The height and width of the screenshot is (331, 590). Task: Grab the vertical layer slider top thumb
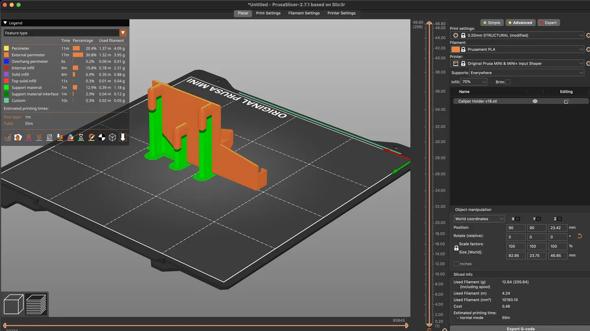tap(429, 23)
